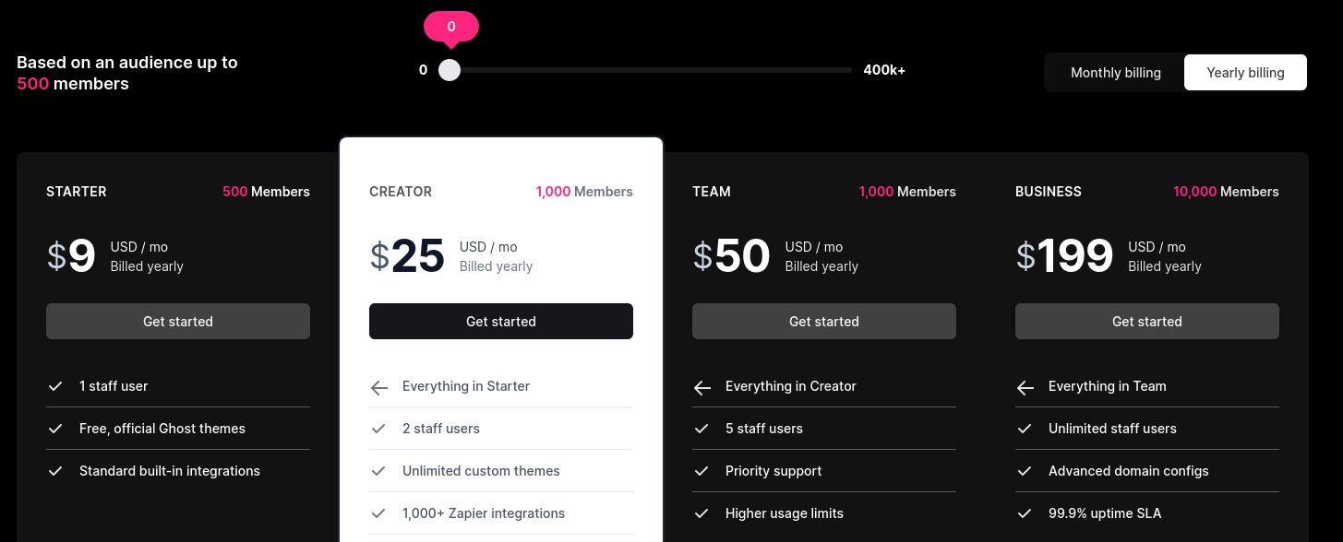The image size is (1343, 542).
Task: Select the Yearly billing option
Action: click(1245, 73)
